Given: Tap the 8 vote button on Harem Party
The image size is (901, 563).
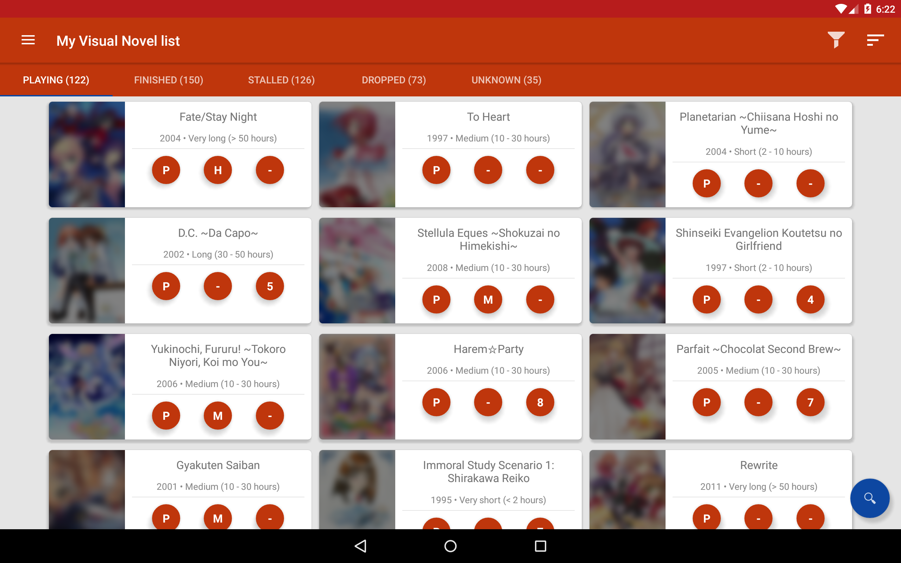Looking at the screenshot, I should 540,403.
